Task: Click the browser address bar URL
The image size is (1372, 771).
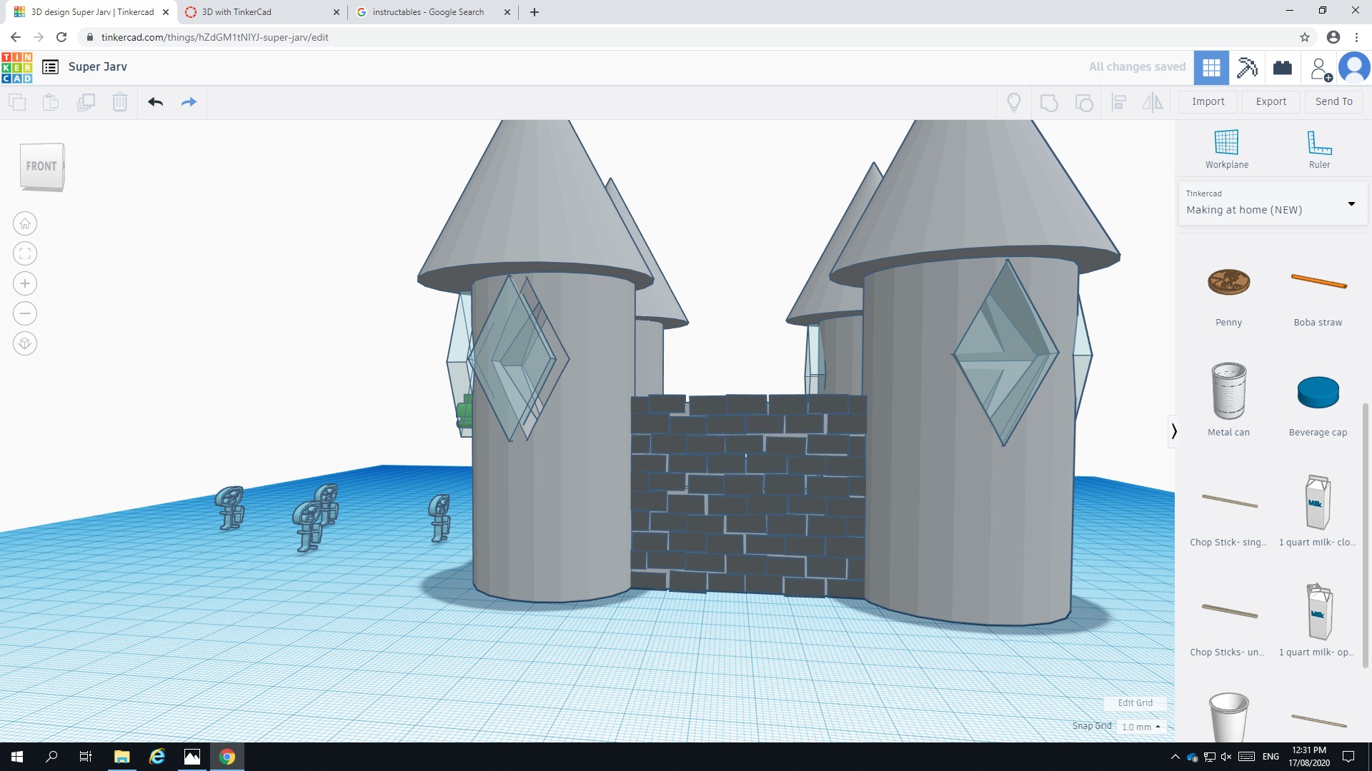Action: tap(214, 37)
